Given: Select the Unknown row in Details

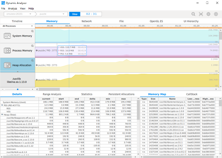Looking at the screenshot, I should [x=69, y=149].
